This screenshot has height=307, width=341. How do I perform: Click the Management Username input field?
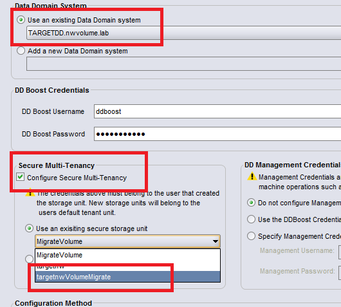point(340,252)
